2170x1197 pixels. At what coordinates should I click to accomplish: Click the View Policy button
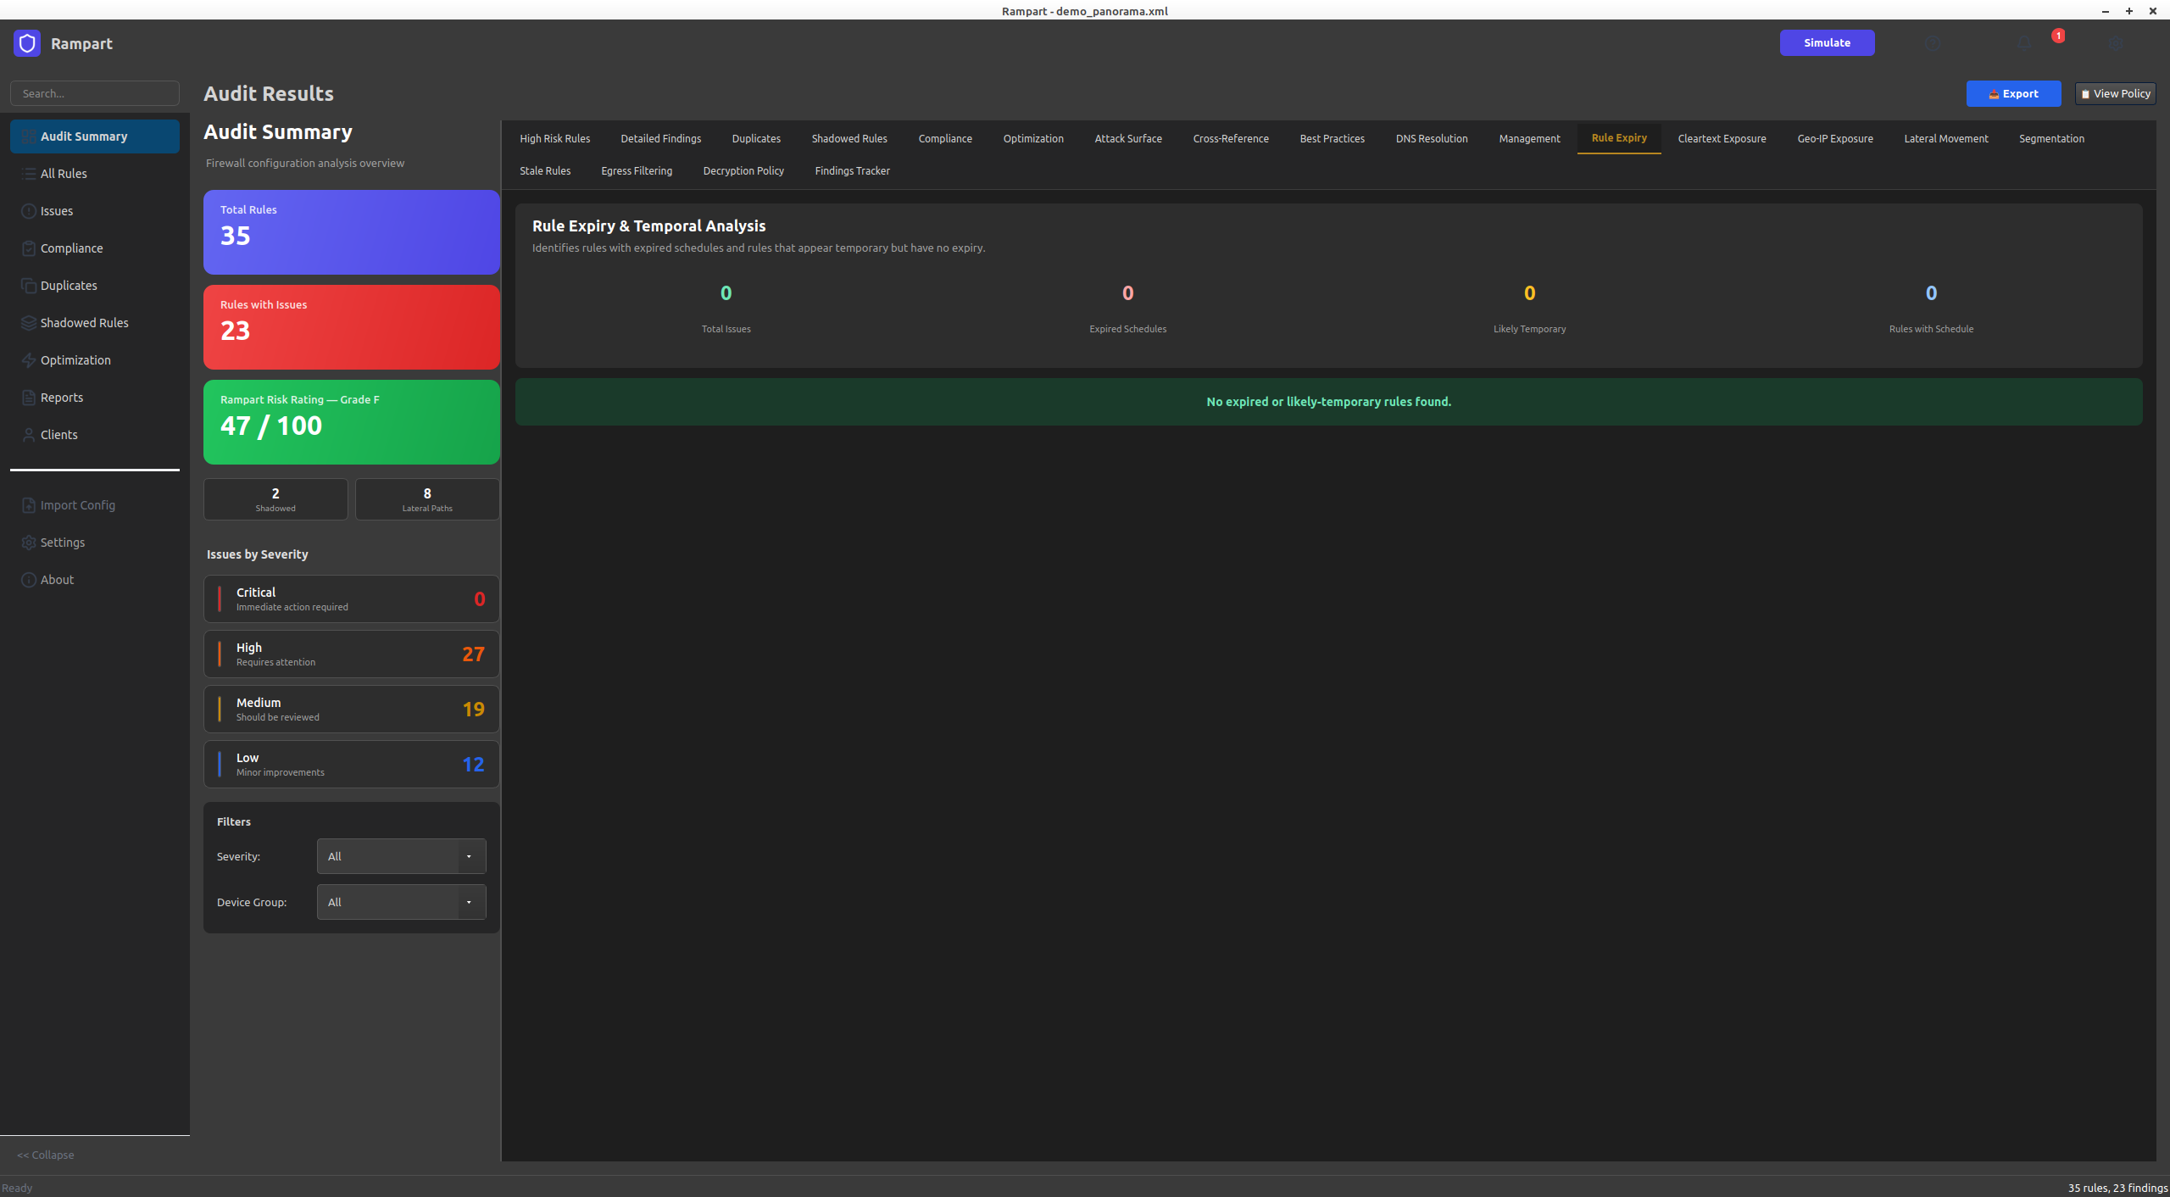coord(2115,93)
